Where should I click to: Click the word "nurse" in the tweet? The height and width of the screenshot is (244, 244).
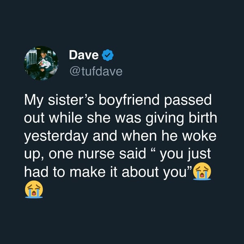tap(96, 154)
